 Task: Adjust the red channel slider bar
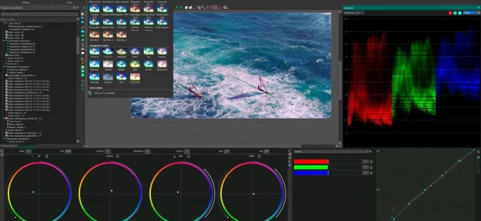[327, 161]
